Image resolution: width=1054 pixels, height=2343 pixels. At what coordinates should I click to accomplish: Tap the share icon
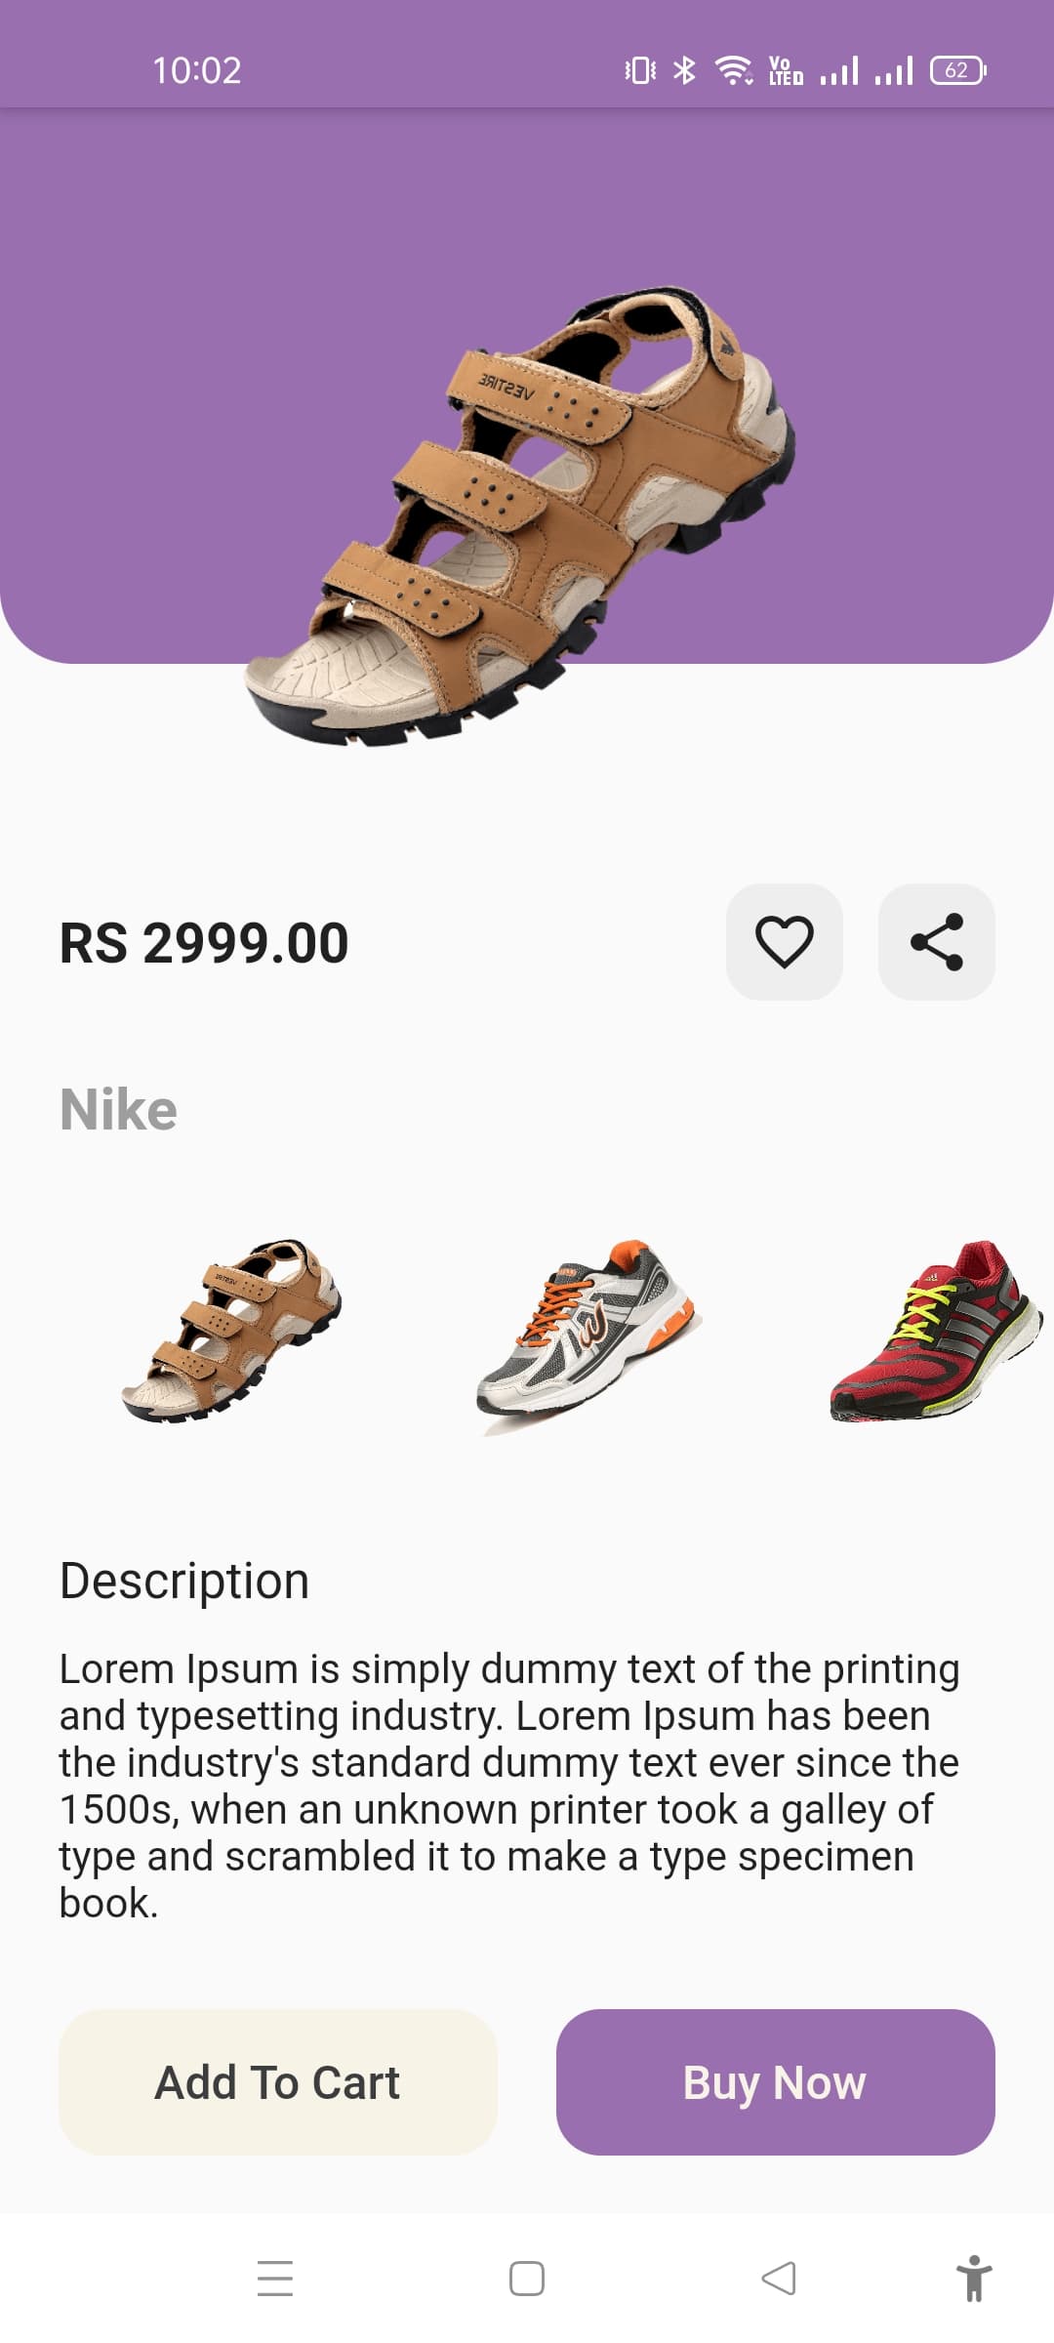coord(936,942)
